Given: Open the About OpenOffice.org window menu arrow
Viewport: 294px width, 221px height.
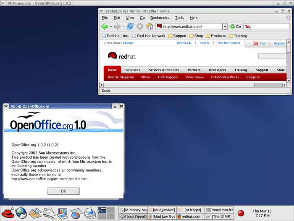Looking at the screenshot, I should click(6, 106).
